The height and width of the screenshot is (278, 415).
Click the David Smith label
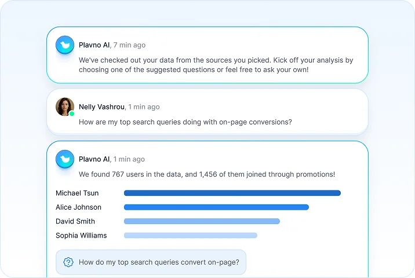(75, 221)
